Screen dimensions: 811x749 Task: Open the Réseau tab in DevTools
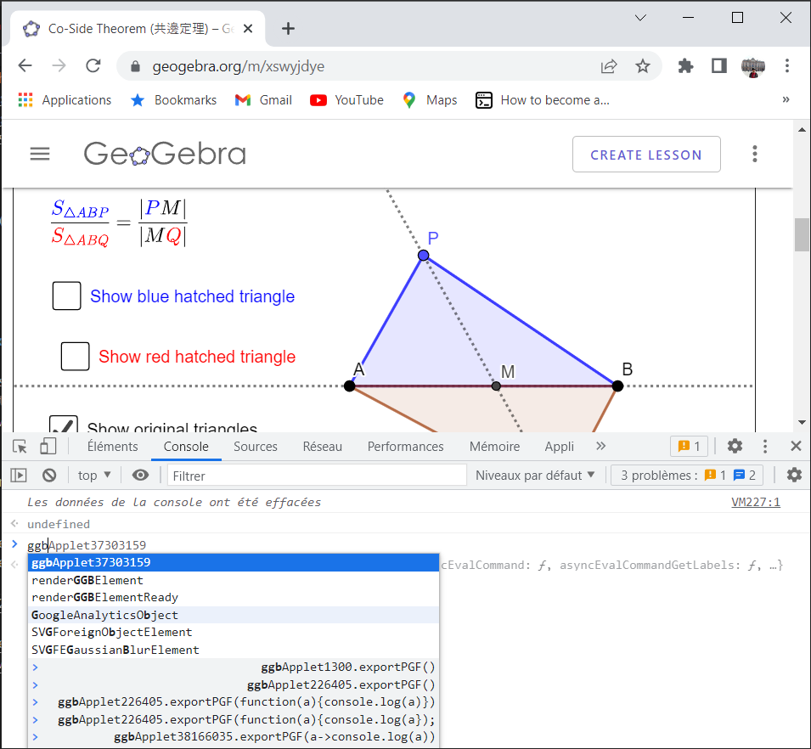tap(323, 446)
